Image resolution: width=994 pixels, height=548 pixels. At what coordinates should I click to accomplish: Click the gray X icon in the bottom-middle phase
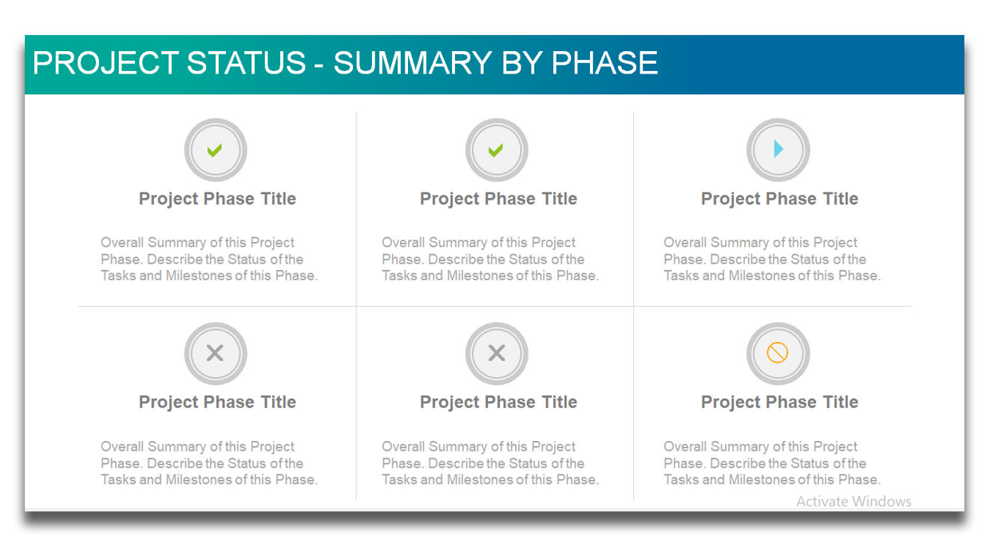point(497,354)
